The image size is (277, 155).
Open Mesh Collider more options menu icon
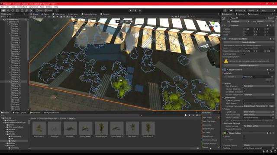(273, 133)
